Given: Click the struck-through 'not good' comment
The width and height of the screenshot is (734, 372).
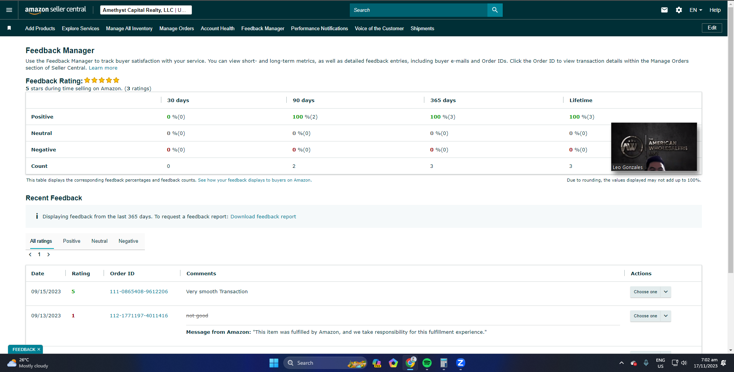Looking at the screenshot, I should point(197,316).
